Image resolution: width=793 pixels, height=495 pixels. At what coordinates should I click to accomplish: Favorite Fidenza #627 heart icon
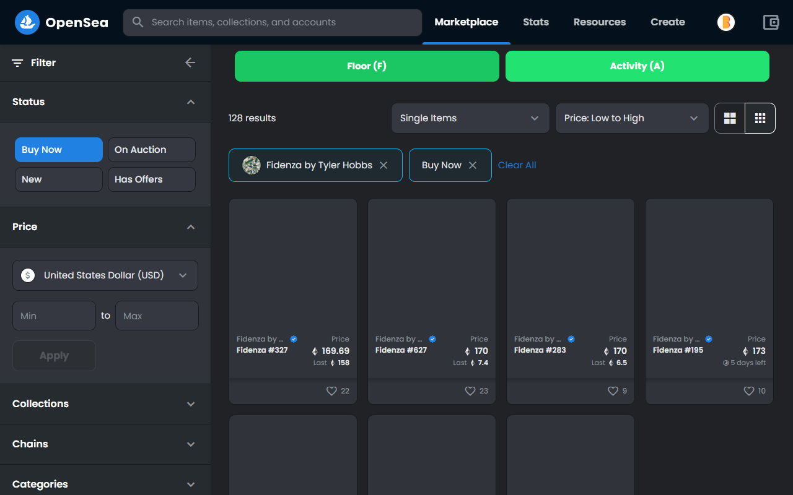[470, 391]
